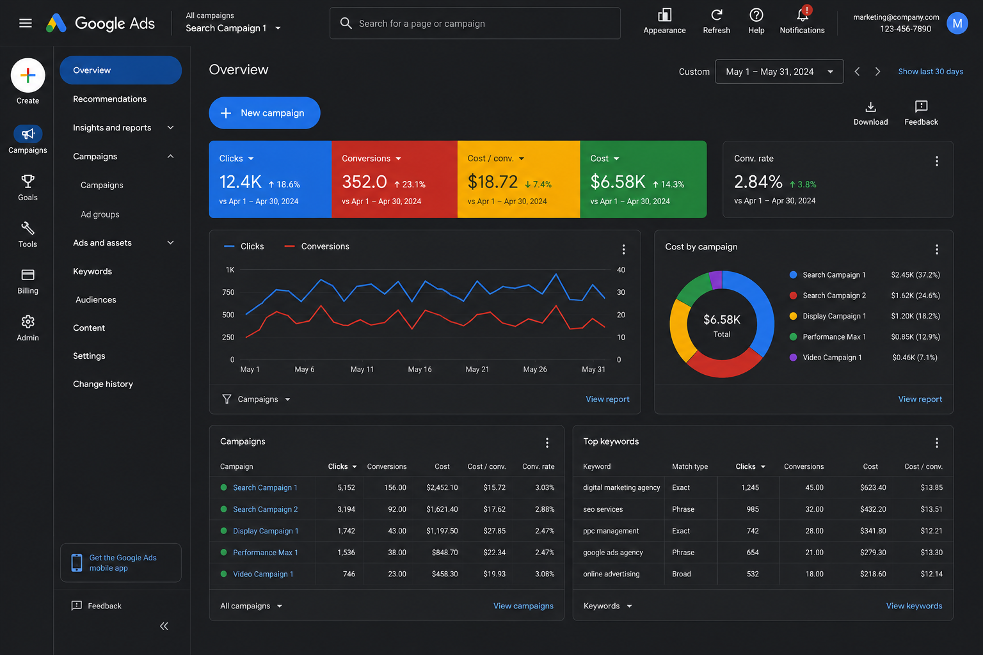983x655 pixels.
Task: Click the search for page or campaign field
Action: pos(475,24)
